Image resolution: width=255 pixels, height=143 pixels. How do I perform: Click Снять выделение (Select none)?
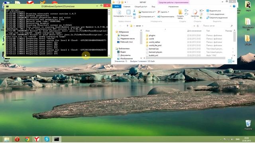pyautogui.click(x=215, y=14)
